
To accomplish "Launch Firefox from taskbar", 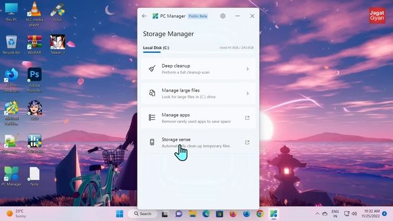I will (233, 214).
